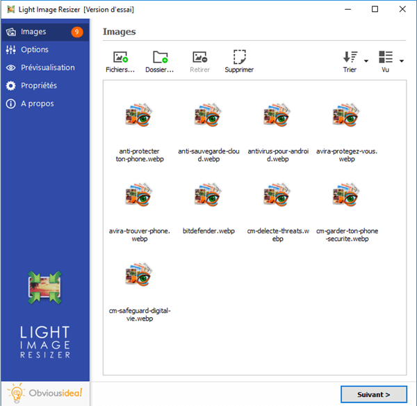Select thumbnail of anti-sauvegarde-cloud.webp
The height and width of the screenshot is (406, 417).
coord(208,115)
